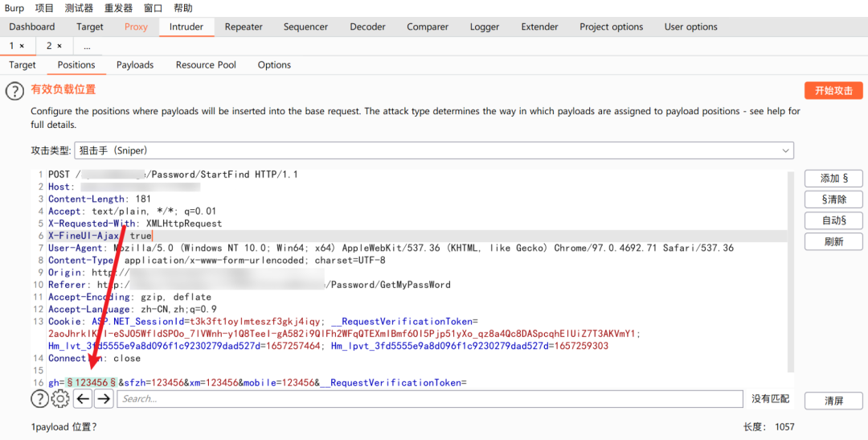868x440 pixels.
Task: Click the 添加 § button
Action: [x=833, y=179]
